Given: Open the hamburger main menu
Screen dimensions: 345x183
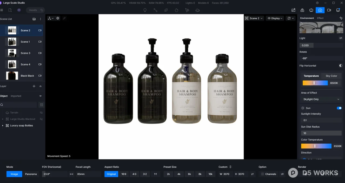Looking at the screenshot, I should click(x=2, y=10).
